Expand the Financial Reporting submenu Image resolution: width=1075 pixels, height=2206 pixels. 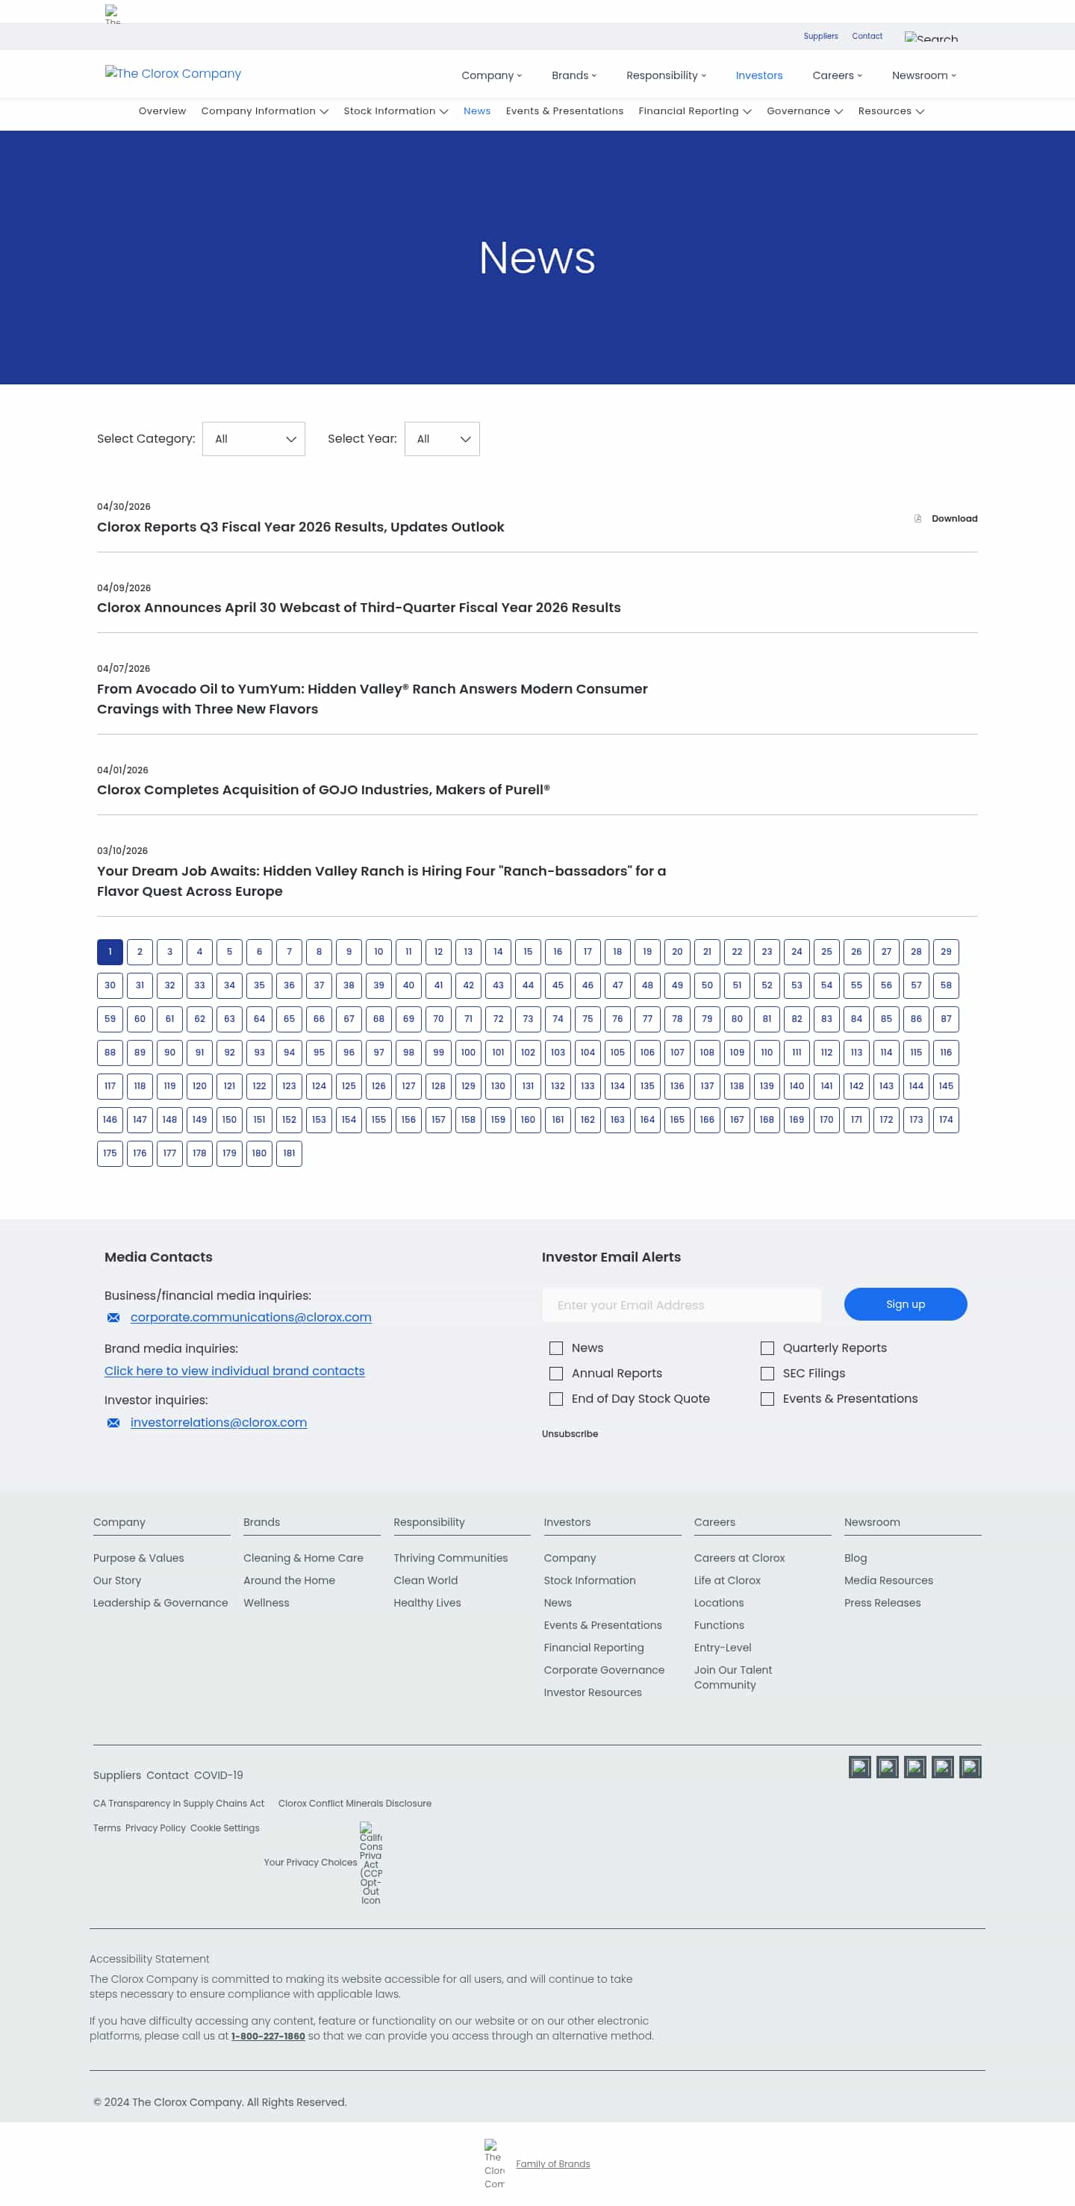[x=695, y=111]
